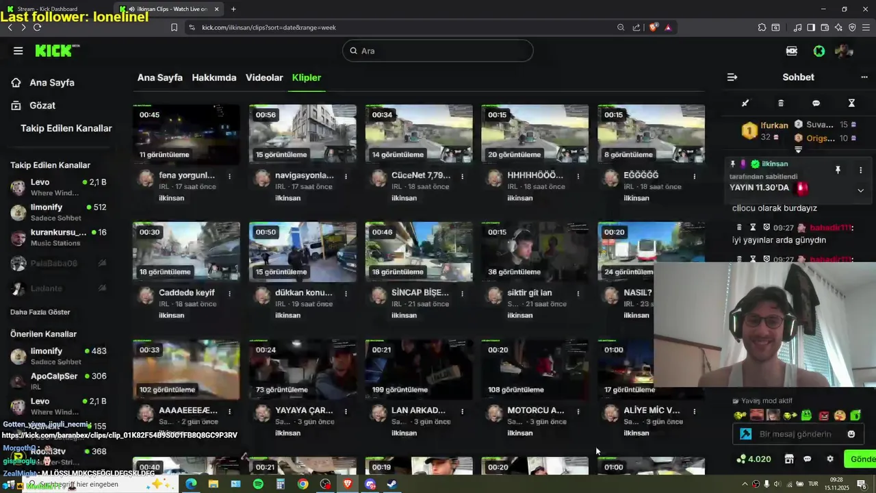Open suggested channel ApoCalpSer

click(58, 381)
